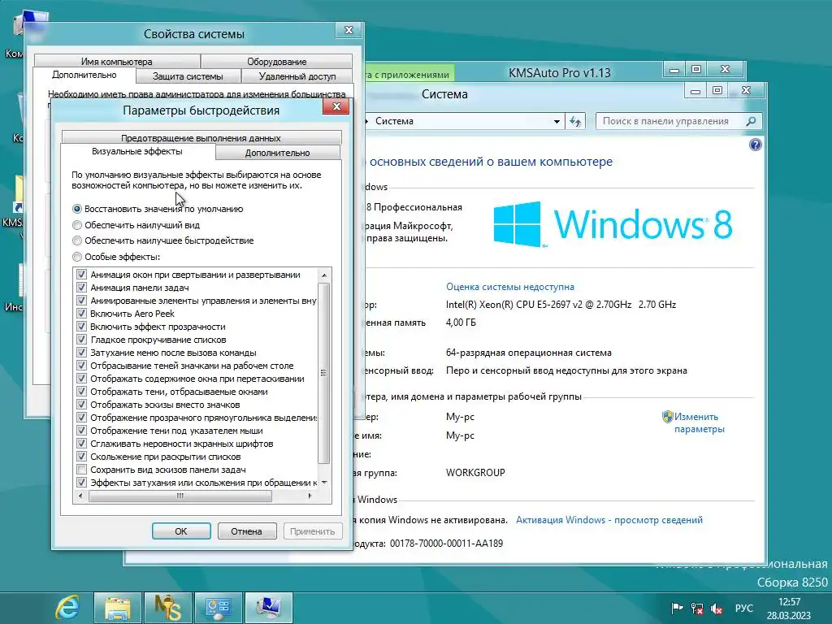Select Обеспечить наилучший вид option
Image resolution: width=832 pixels, height=624 pixels.
point(136,225)
